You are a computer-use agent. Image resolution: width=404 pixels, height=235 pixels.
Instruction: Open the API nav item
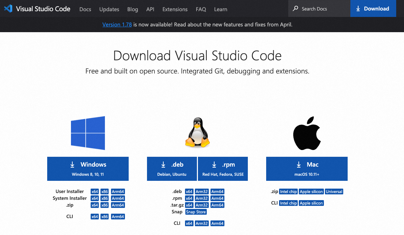150,9
